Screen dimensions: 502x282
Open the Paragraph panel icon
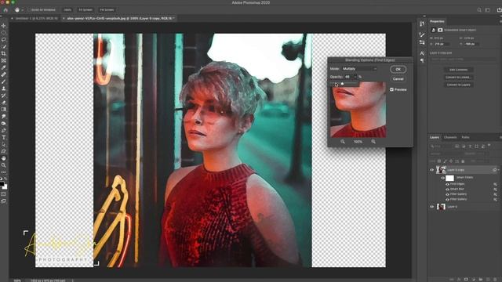tap(422, 60)
